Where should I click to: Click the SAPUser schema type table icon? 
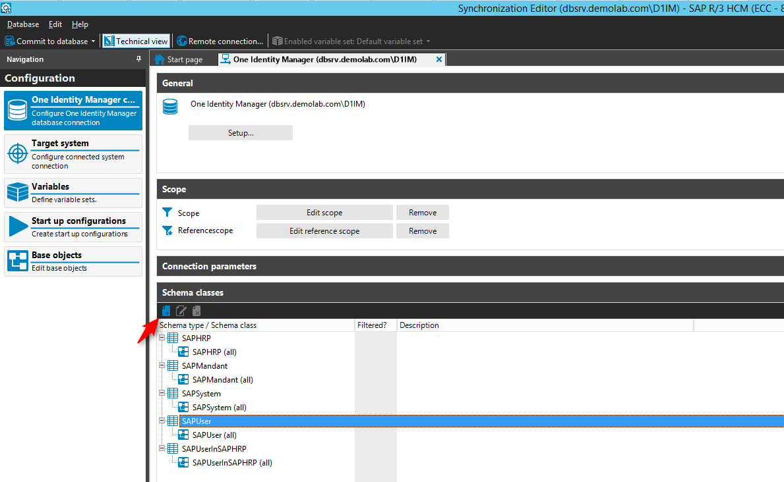(x=173, y=421)
